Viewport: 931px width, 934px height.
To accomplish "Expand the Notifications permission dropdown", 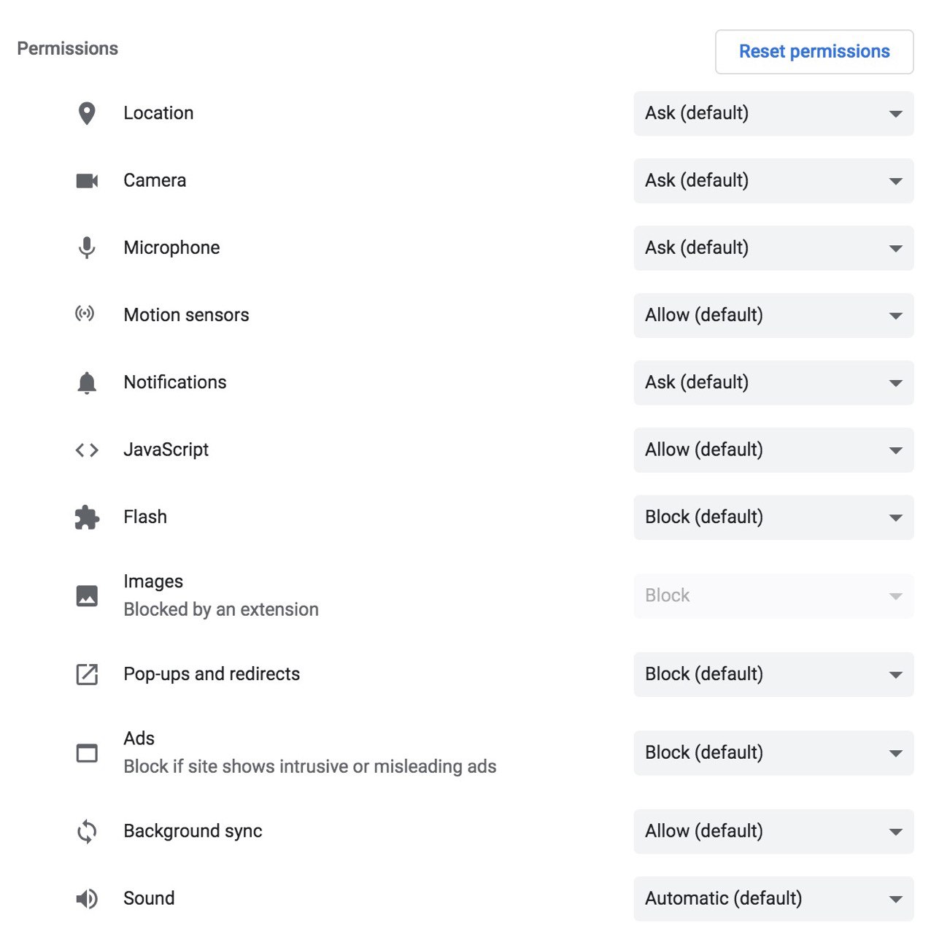I will (773, 382).
